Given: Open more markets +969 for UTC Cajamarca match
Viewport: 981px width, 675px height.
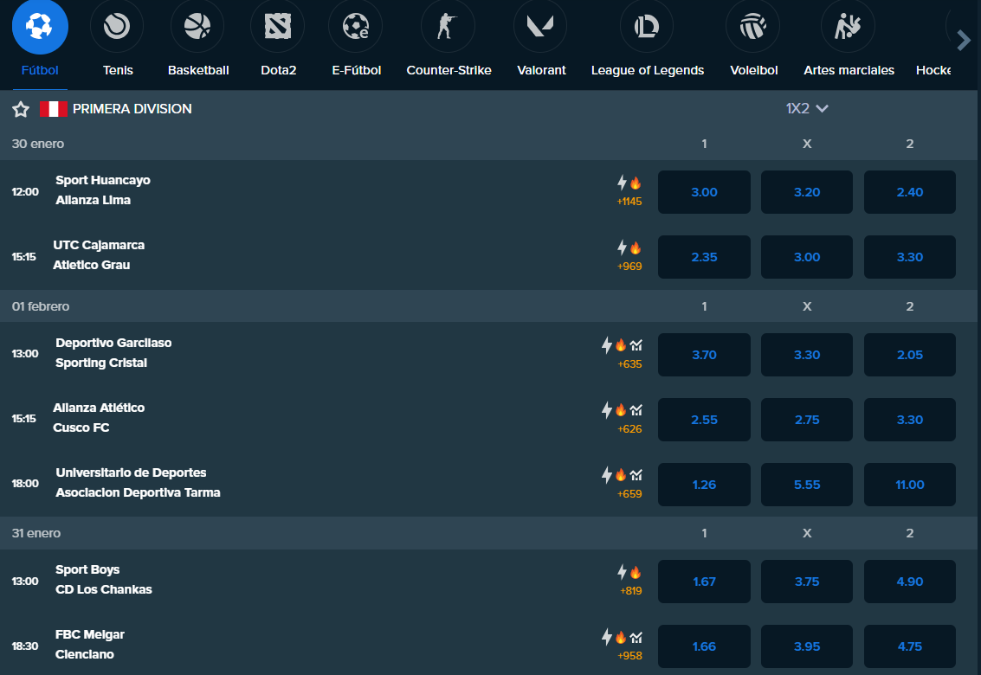Looking at the screenshot, I should (x=629, y=267).
